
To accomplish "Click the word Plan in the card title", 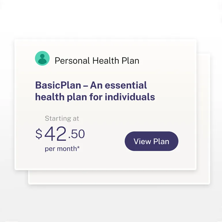I will coord(130,61).
